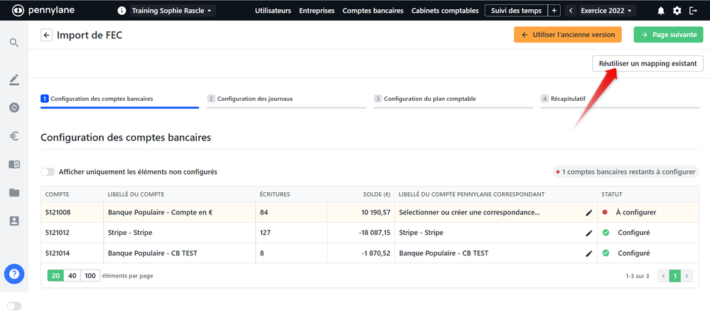This screenshot has height=320, width=710.
Task: Click the euro symbol sidebar icon
Action: pyautogui.click(x=14, y=136)
